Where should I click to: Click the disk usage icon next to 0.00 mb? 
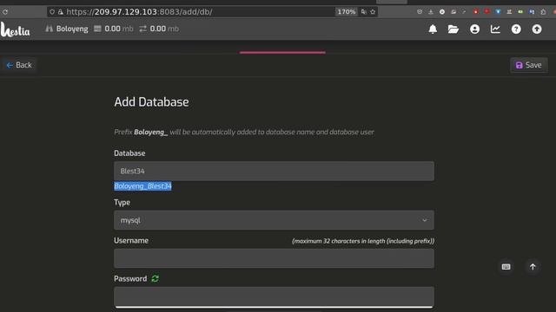pos(97,29)
